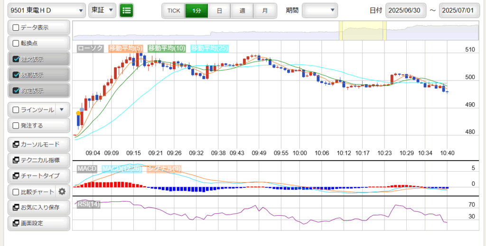
Task: Click the 10:40 time axis label
Action: point(447,153)
